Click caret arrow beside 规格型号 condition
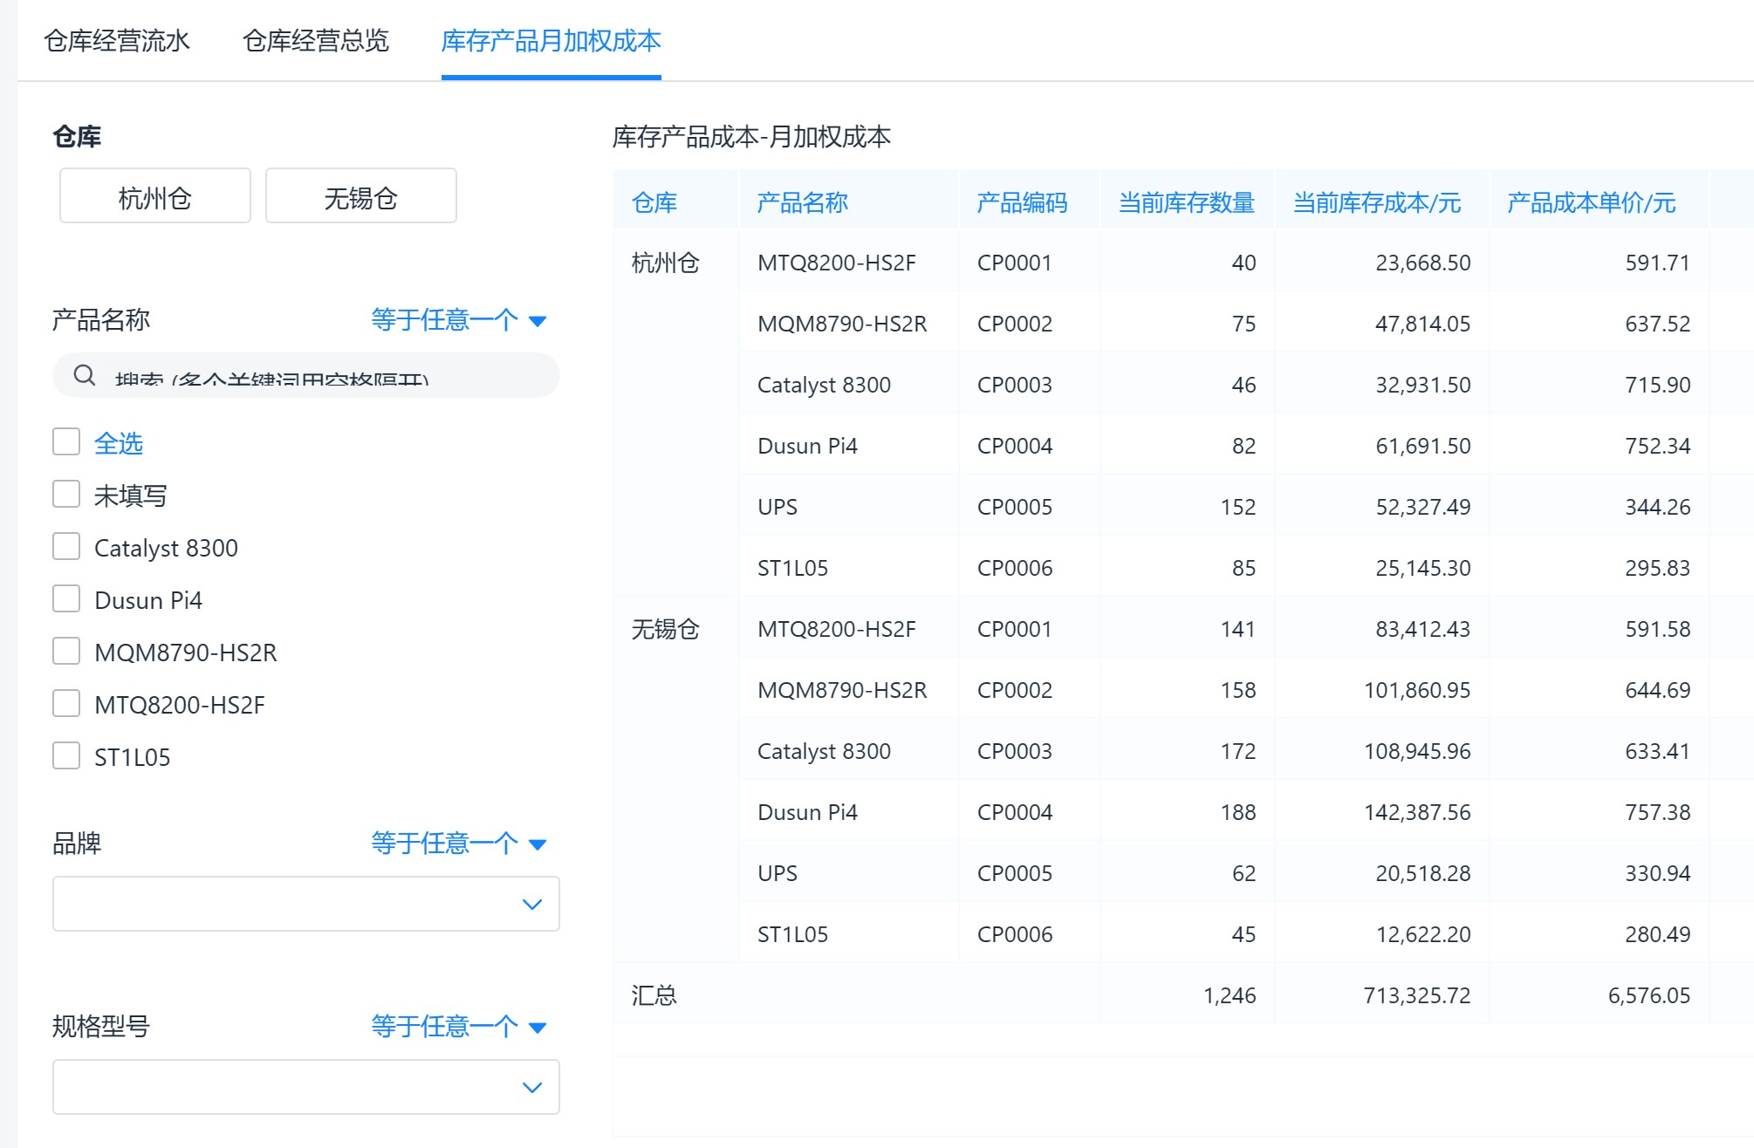The width and height of the screenshot is (1754, 1148). click(x=538, y=1028)
